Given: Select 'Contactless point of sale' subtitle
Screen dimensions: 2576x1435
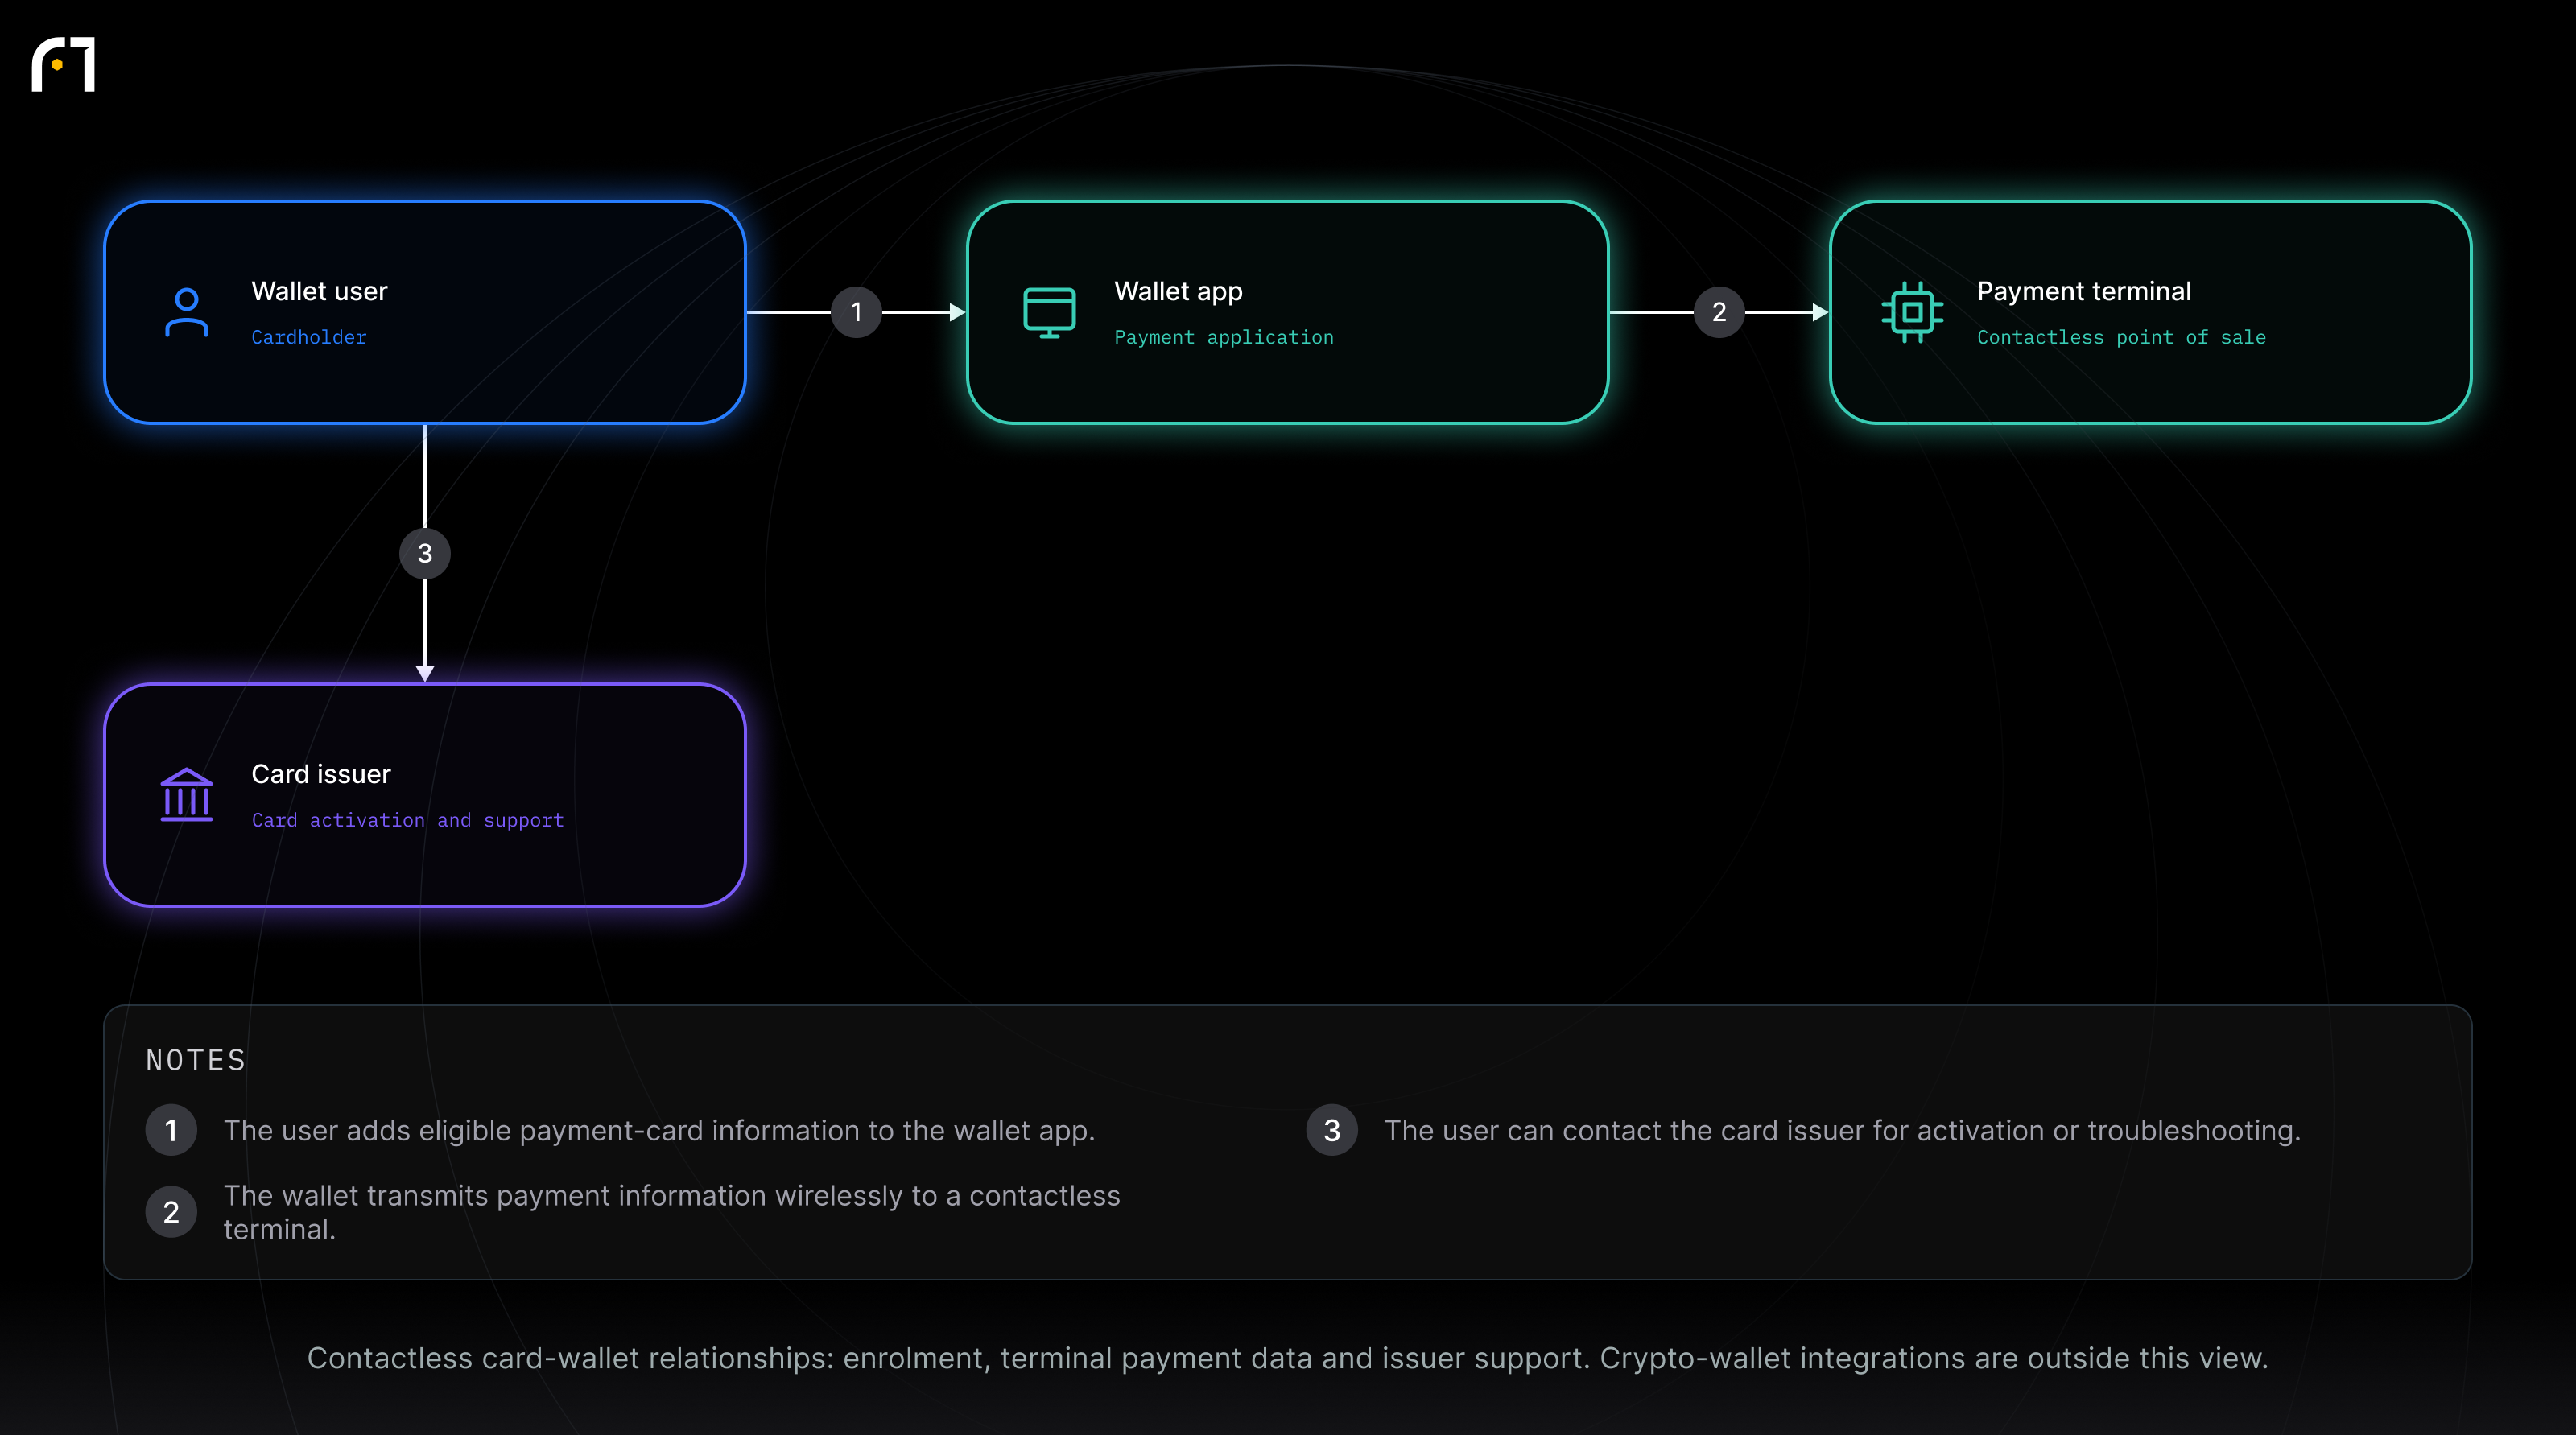Looking at the screenshot, I should pyautogui.click(x=2121, y=337).
